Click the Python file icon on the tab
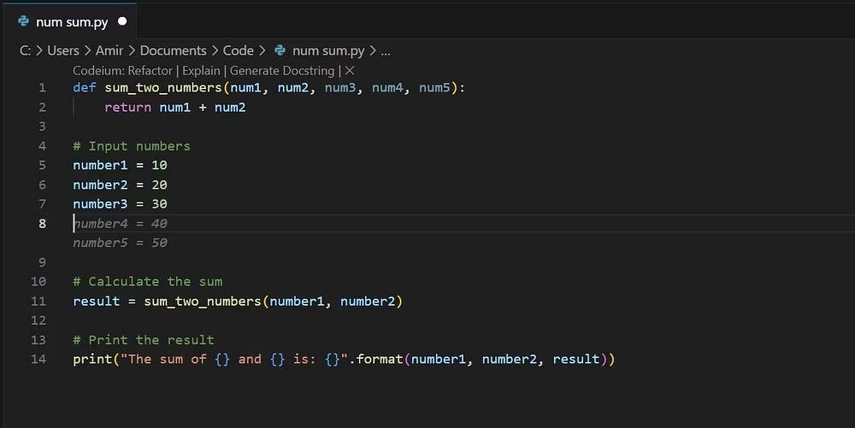 click(x=23, y=21)
